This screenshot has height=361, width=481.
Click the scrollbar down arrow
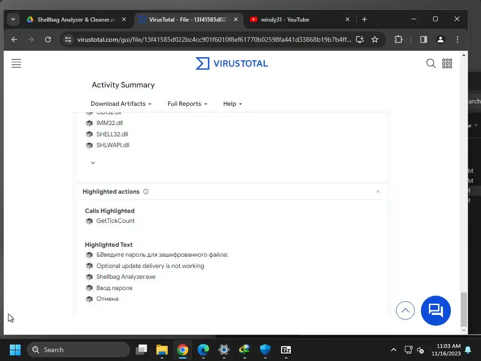[x=464, y=330]
